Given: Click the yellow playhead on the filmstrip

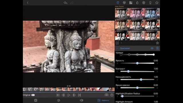Looking at the screenshot, I should point(57,90).
